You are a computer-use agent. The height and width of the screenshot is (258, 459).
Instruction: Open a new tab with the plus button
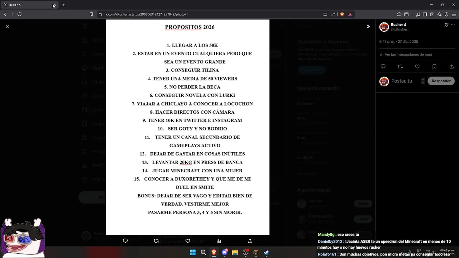pyautogui.click(x=63, y=5)
